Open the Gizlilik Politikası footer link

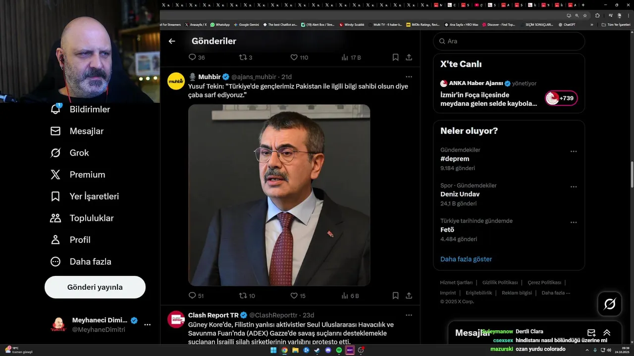[x=500, y=282]
